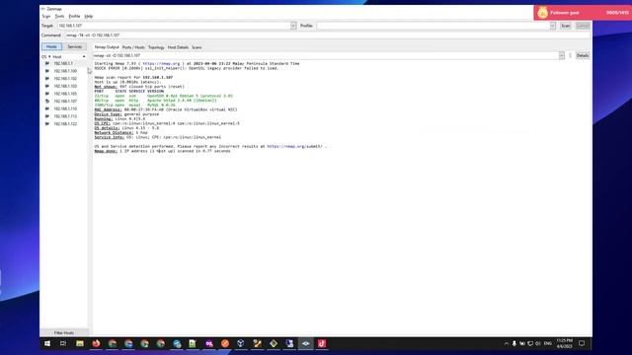Open File Explorer from the taskbar
The height and width of the screenshot is (355, 632).
80,343
